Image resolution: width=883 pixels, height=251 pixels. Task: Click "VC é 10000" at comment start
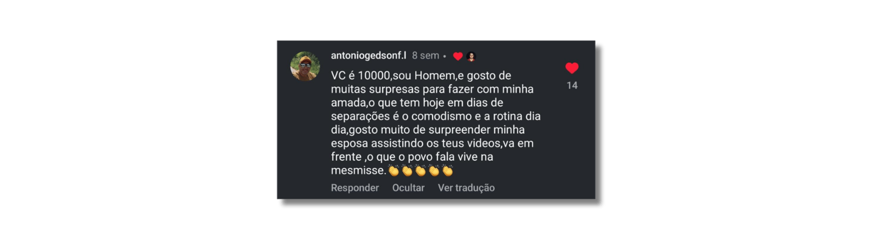pos(361,75)
